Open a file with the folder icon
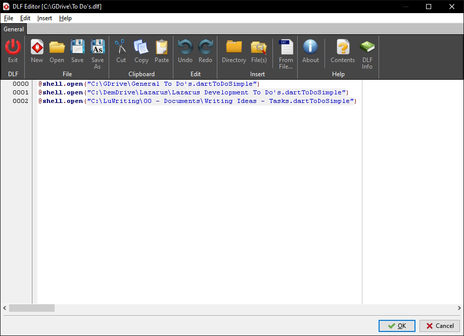 (57, 47)
